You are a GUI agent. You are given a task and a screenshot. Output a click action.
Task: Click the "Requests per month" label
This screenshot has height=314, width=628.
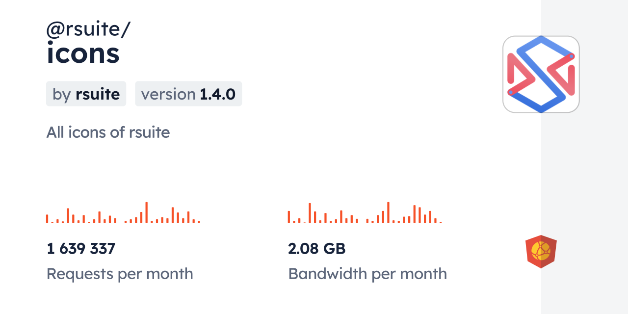click(120, 274)
